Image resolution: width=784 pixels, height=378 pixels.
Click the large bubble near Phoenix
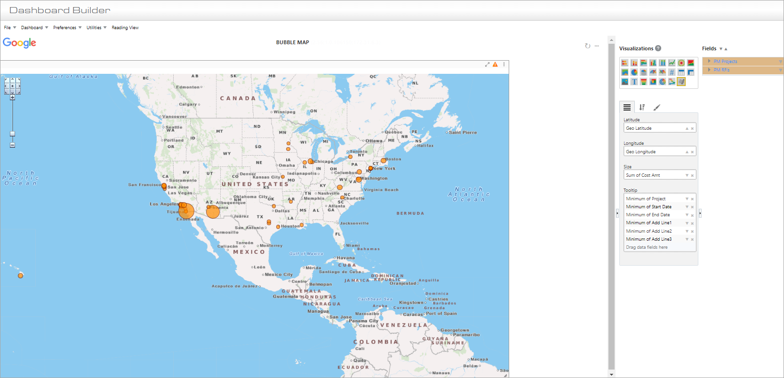coord(213,212)
